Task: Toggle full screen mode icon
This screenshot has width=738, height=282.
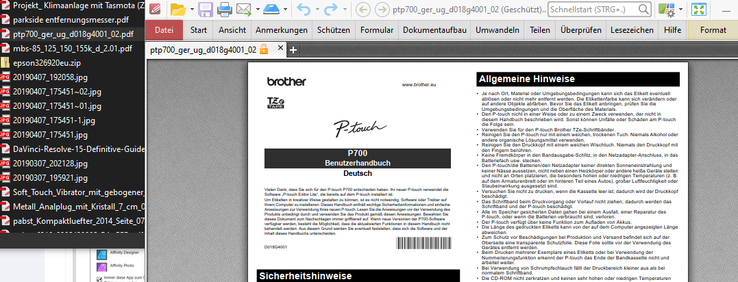Action: (698, 10)
